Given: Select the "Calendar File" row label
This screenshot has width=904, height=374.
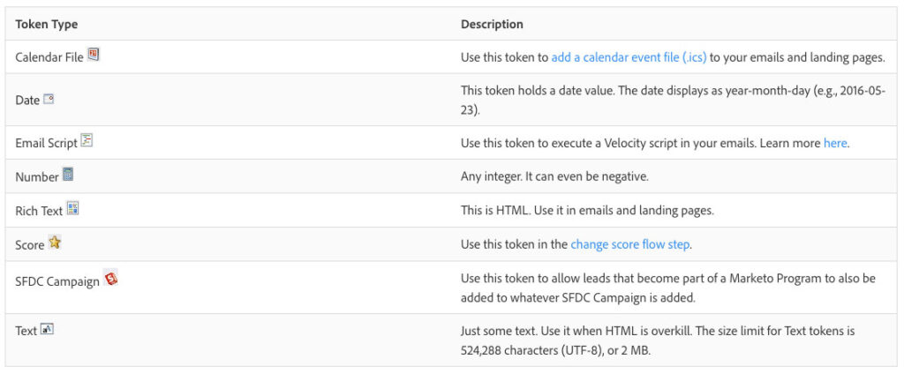Looking at the screenshot, I should (49, 57).
